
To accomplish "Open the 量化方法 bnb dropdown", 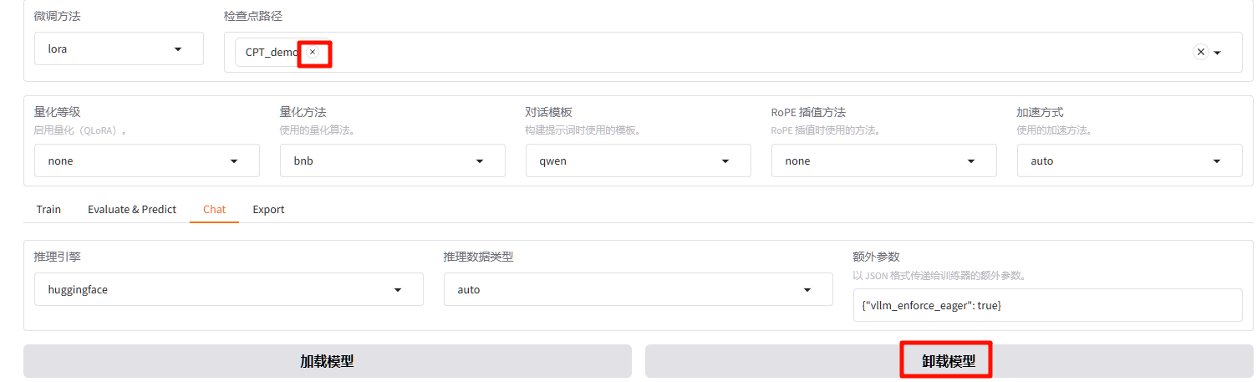I will tap(392, 161).
